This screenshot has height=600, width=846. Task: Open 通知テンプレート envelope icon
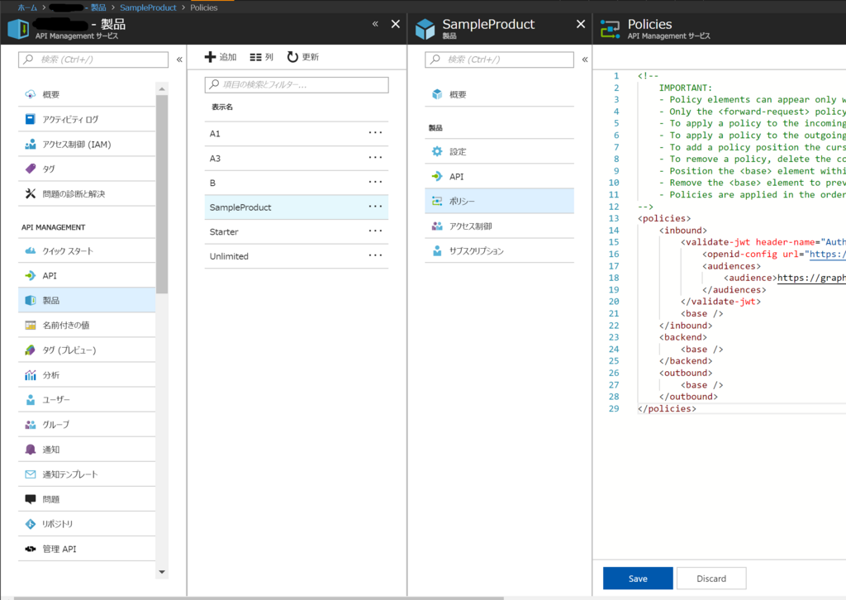31,474
